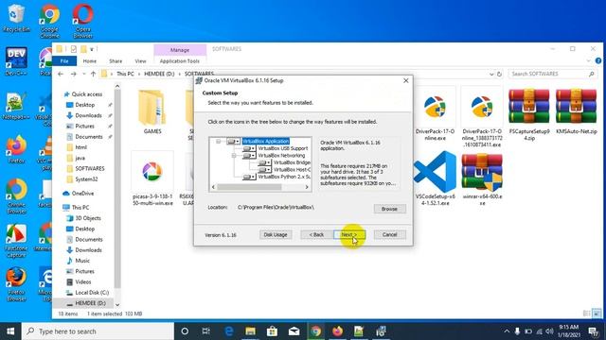Screen dimensions: 606x340
Task: Open the VirtualBox USB Support feature dropdown
Action: [x=249, y=148]
